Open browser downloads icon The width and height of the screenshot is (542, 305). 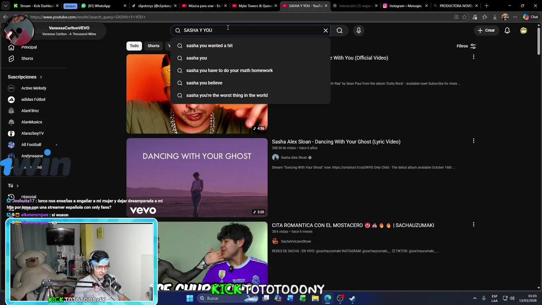[x=495, y=17]
